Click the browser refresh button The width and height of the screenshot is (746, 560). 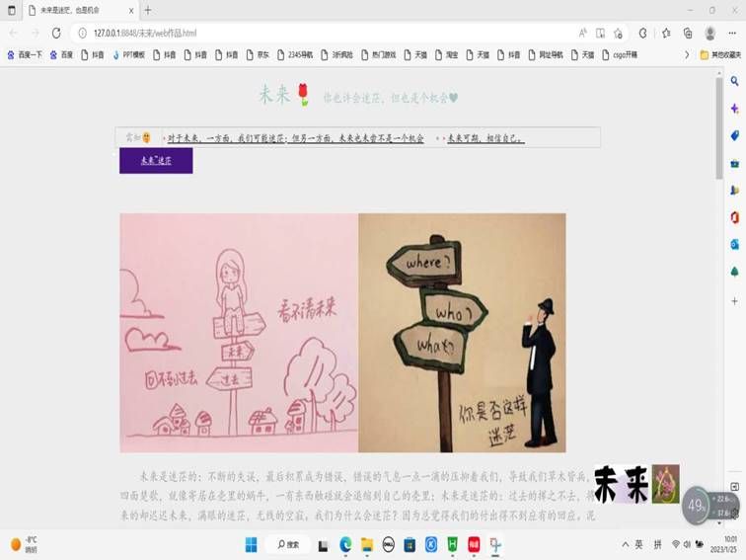point(55,33)
